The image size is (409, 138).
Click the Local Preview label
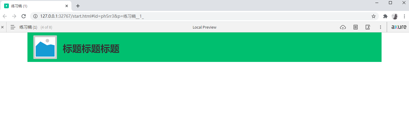pyautogui.click(x=204, y=27)
